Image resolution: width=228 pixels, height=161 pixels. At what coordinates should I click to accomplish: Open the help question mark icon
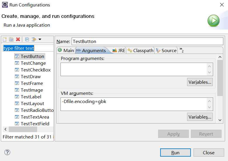coord(7,152)
